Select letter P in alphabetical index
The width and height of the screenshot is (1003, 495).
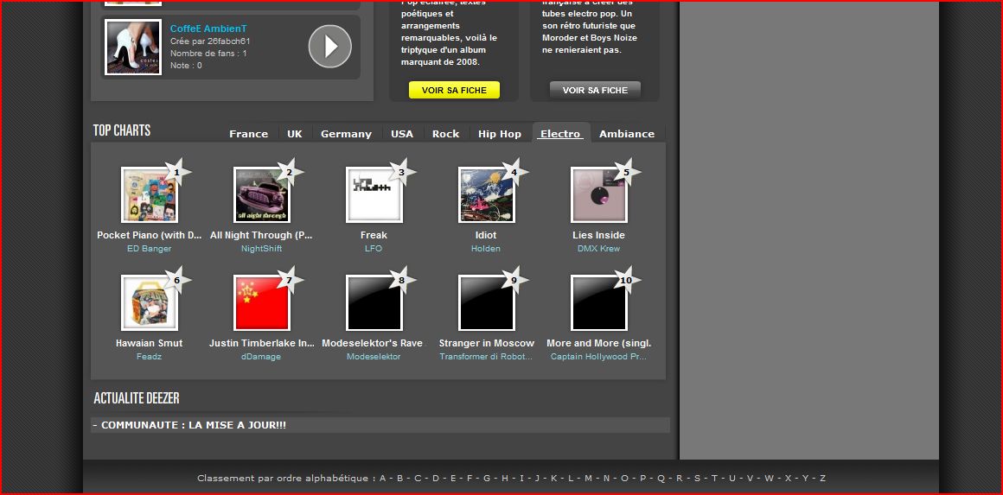pyautogui.click(x=642, y=478)
